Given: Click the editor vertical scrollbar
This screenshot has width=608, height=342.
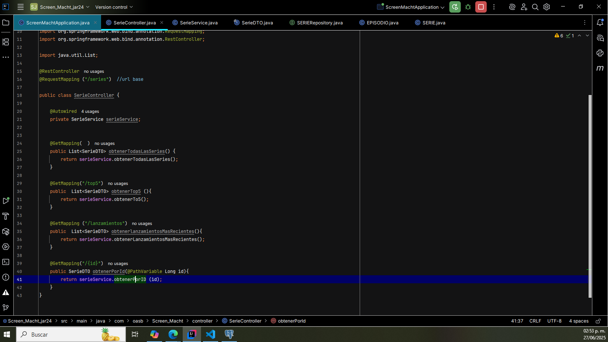Looking at the screenshot, I should coord(590,196).
